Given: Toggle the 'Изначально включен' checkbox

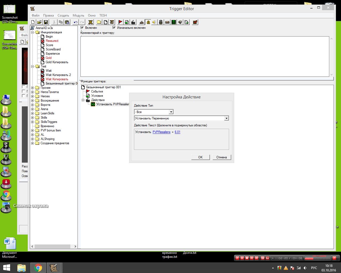Looking at the screenshot, I should coord(114,28).
